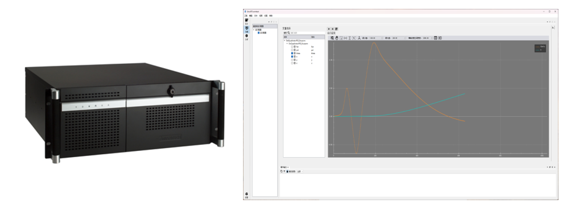Viewport: 567px width, 207px height.
Task: Open the first menu in the menu bar
Action: pyautogui.click(x=246, y=16)
